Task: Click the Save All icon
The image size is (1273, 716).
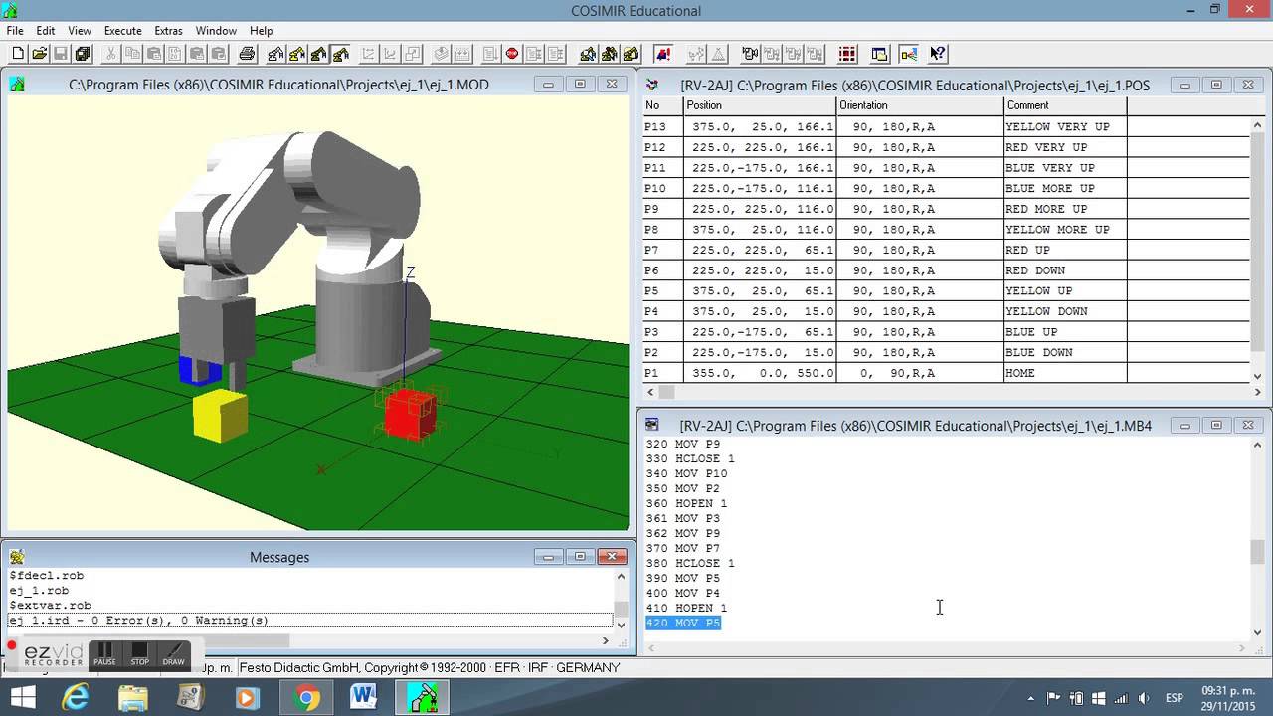Action: [x=84, y=54]
